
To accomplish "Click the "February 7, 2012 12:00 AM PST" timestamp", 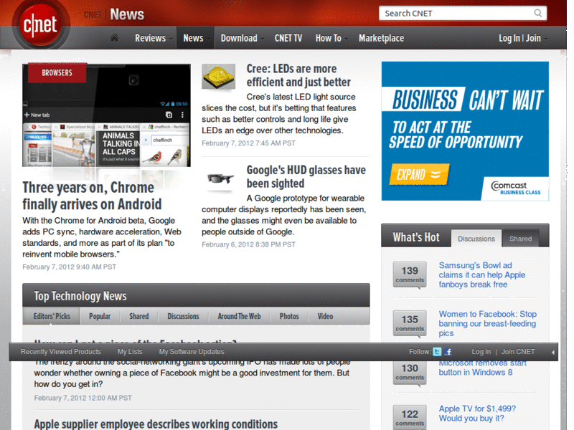I will coord(83,398).
